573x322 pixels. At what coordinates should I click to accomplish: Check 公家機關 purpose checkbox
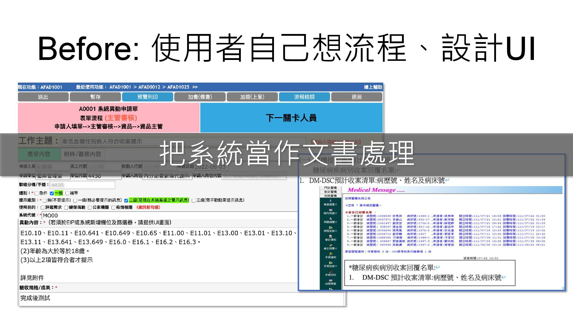(90, 208)
